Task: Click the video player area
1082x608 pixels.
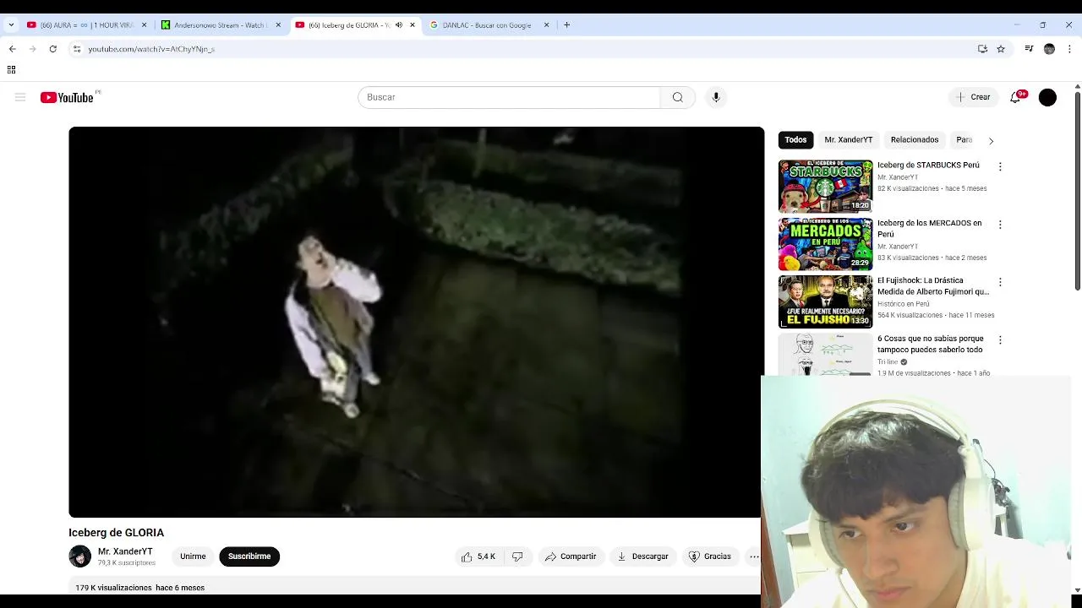Action: 416,322
